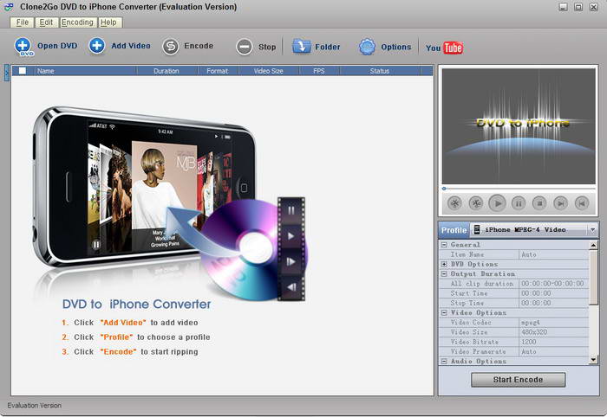Click the Duration column header
This screenshot has width=607, height=417.
click(x=166, y=71)
